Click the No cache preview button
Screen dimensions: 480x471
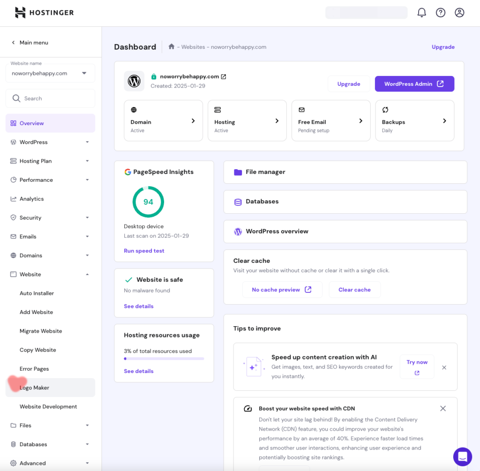(282, 290)
